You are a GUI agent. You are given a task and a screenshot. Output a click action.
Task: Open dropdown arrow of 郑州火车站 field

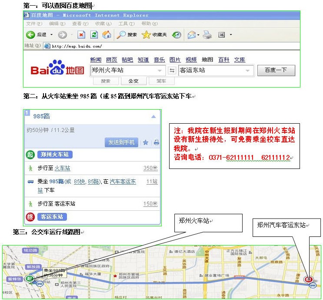pyautogui.click(x=160, y=71)
